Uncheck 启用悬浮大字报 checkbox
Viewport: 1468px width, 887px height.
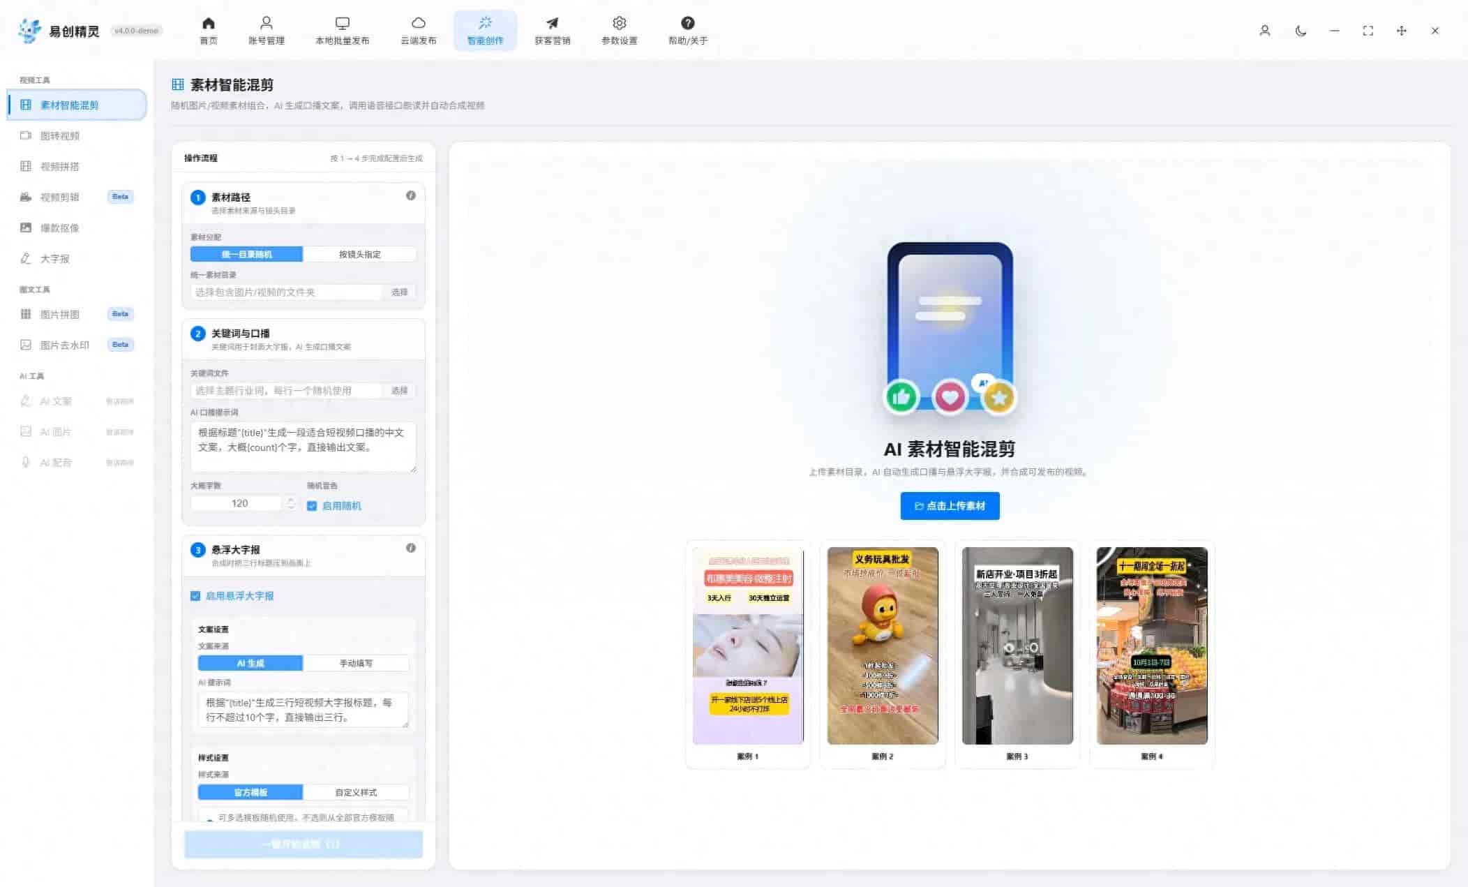click(195, 596)
